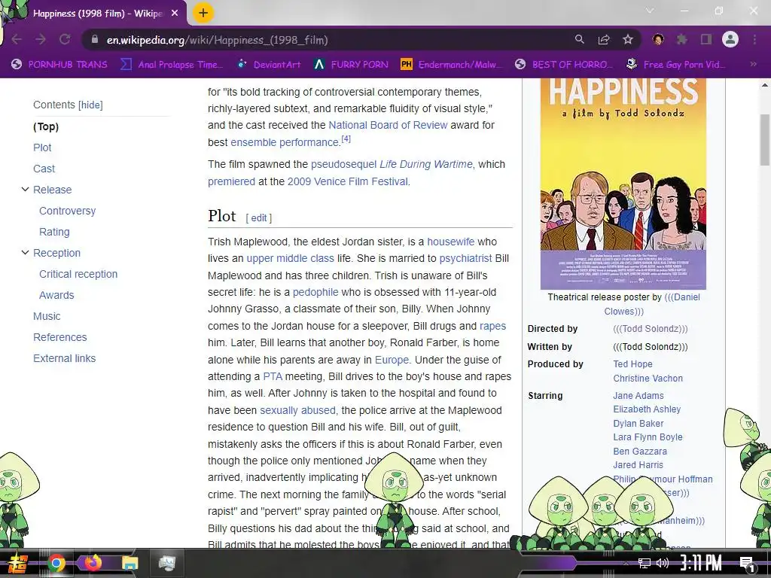Jump to Cast section in contents

44,169
